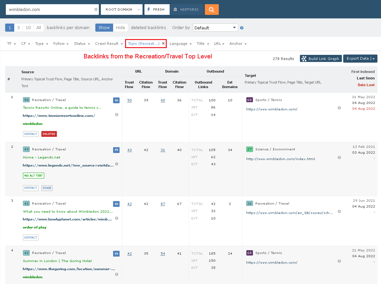Select All backlinks per domain

pos(38,28)
